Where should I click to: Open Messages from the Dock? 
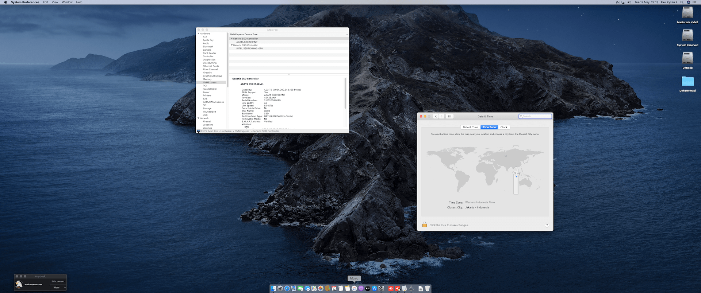coord(307,289)
